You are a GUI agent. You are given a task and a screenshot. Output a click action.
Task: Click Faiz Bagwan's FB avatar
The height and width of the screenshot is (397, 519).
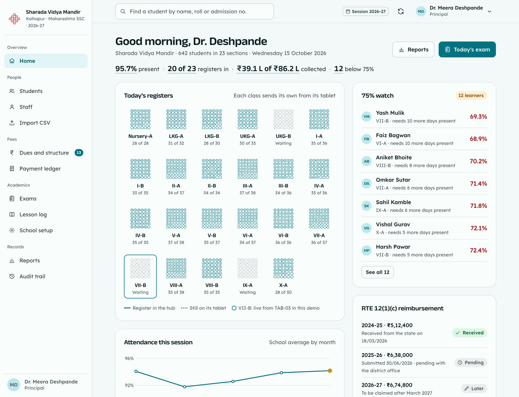[x=367, y=139]
